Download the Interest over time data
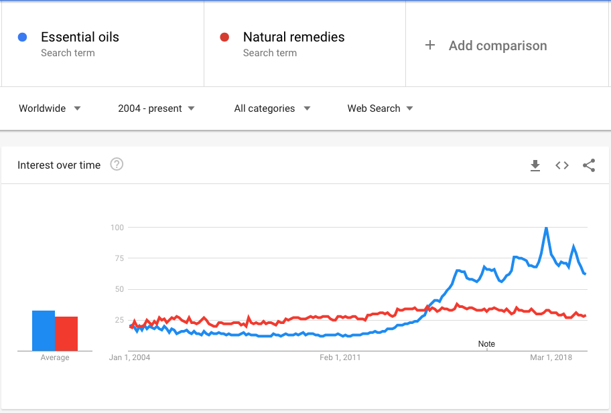 pos(535,165)
